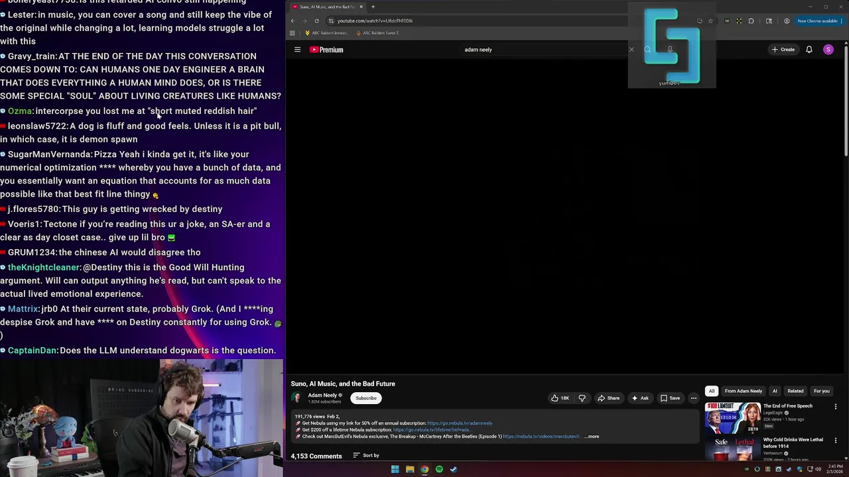Screen dimensions: 849x477
Task: Open the more actions ellipsis under the video
Action: (694, 398)
